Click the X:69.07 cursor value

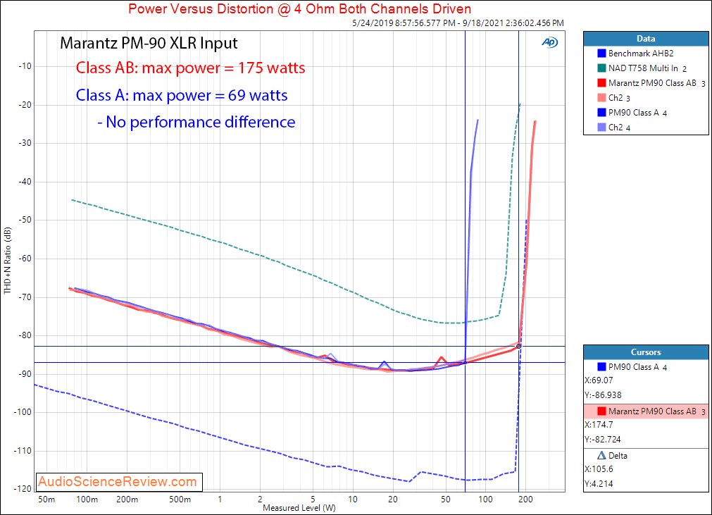(x=599, y=380)
